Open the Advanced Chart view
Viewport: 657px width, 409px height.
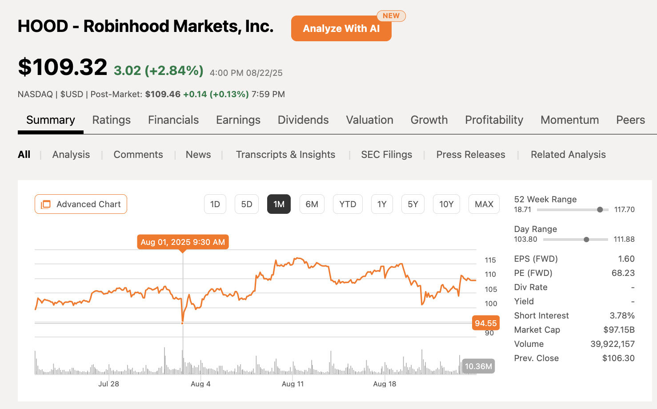[x=80, y=204]
